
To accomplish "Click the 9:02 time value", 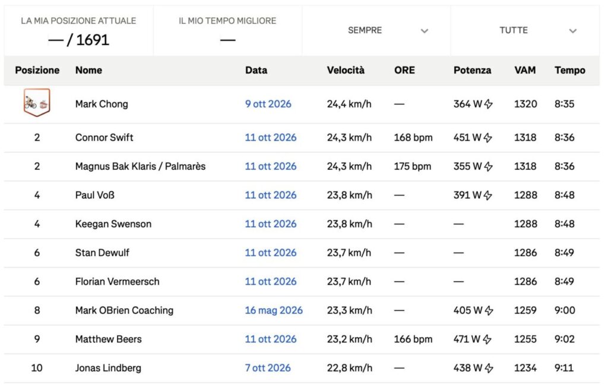I will pyautogui.click(x=565, y=340).
